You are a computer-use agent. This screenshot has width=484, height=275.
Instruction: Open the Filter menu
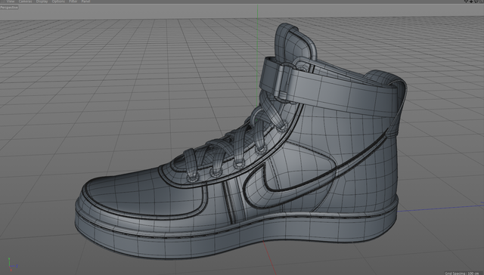coord(73,2)
